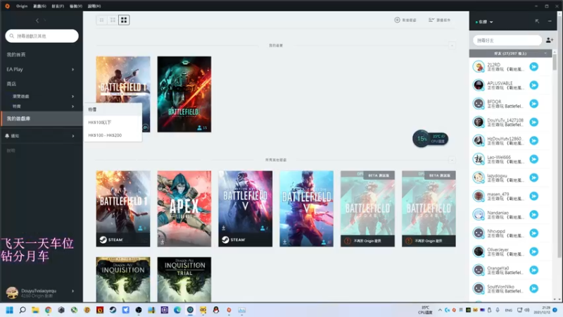Click the notifications bell icon in sidebar
The width and height of the screenshot is (563, 317).
point(7,136)
